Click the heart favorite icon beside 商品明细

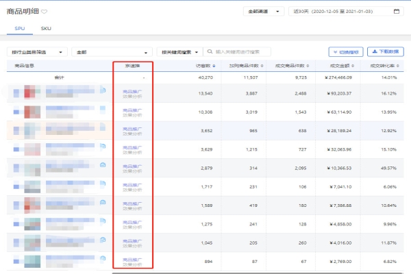coord(45,12)
